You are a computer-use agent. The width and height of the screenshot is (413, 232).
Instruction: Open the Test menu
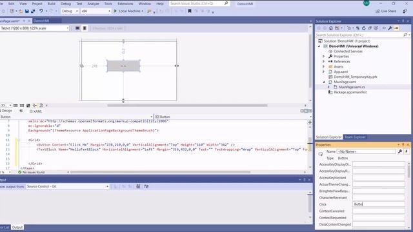click(79, 4)
